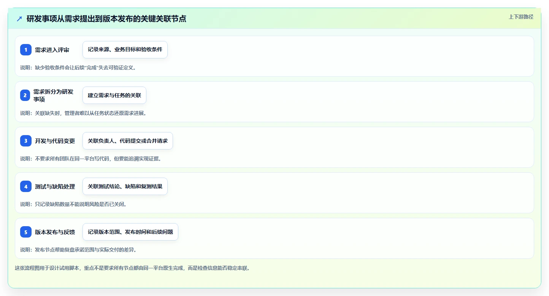
Task: Select the 需求进入评审 step title
Action: pyautogui.click(x=52, y=50)
